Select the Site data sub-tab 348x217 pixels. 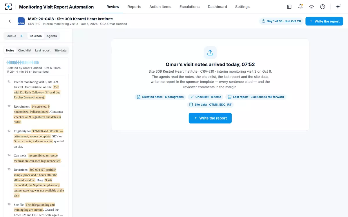(x=60, y=50)
